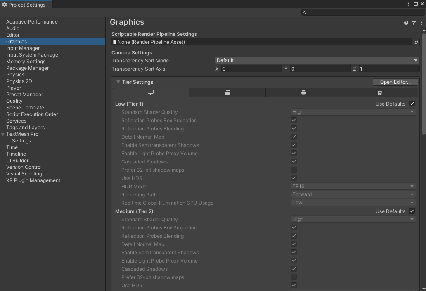
Task: Select the Project Settings window tab
Action: [26, 5]
